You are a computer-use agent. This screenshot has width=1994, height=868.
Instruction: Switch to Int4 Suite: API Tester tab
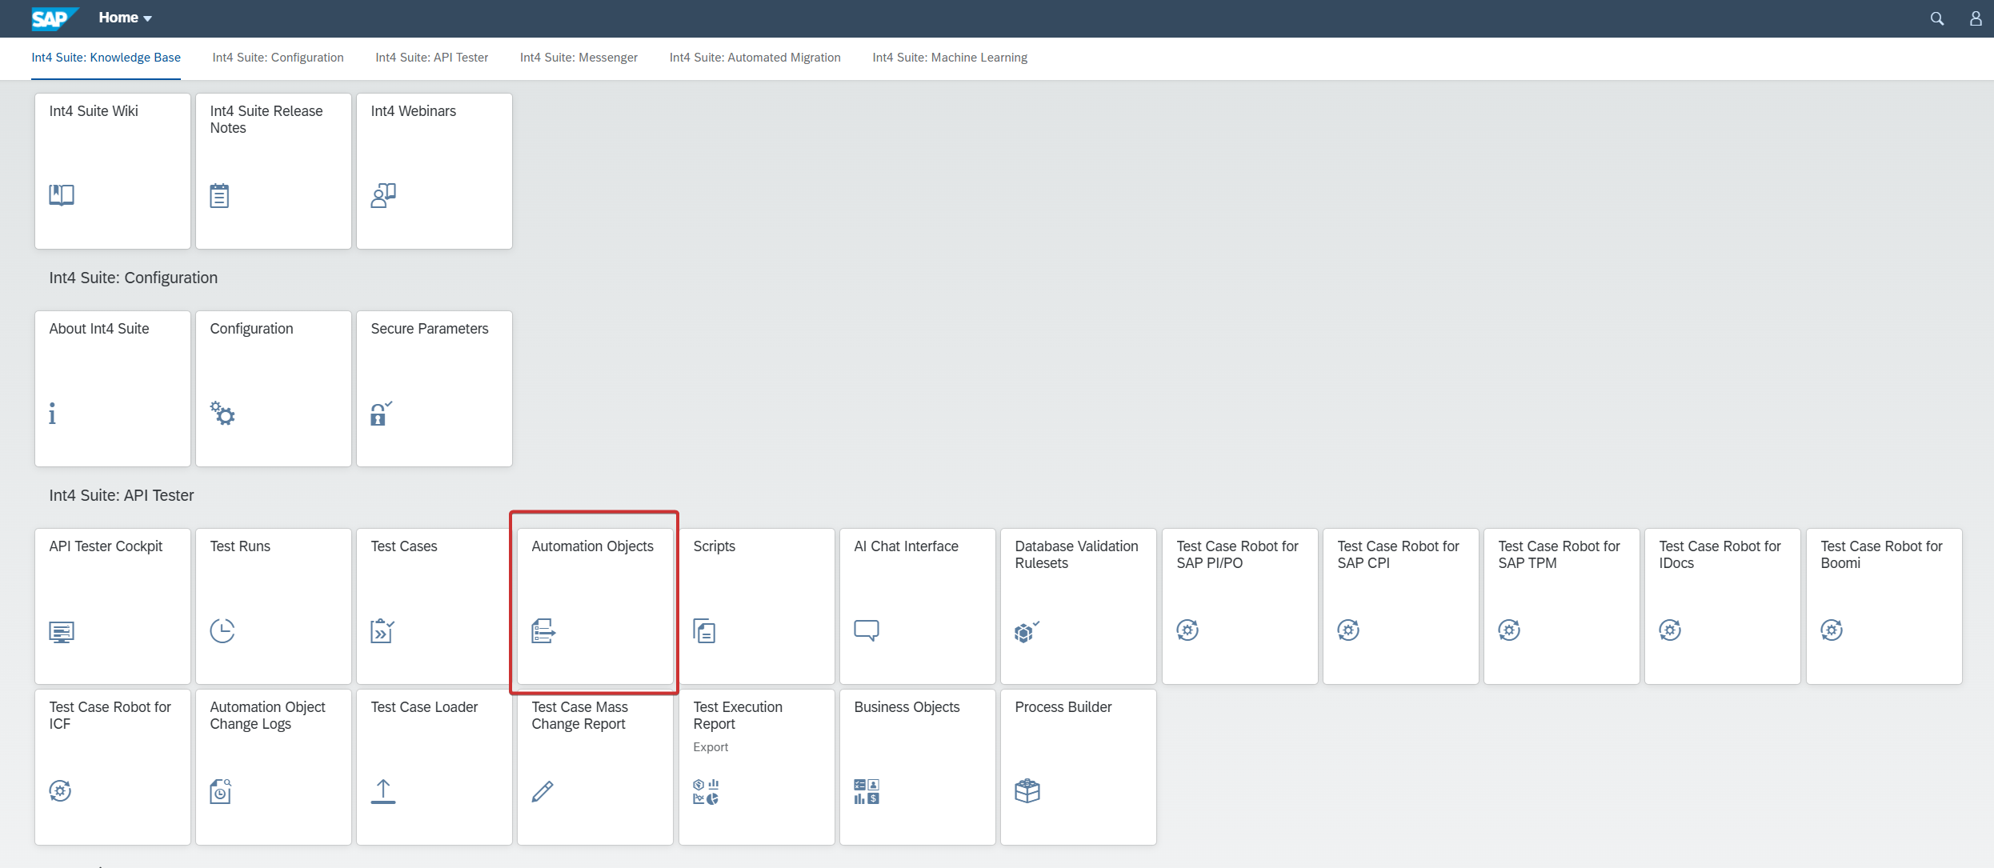coord(431,58)
